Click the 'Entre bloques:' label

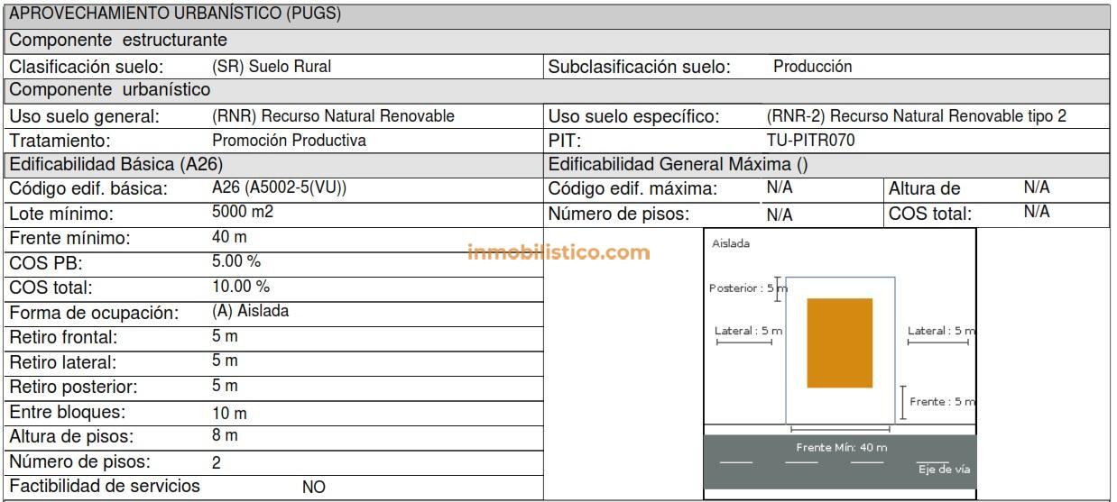pyautogui.click(x=67, y=413)
